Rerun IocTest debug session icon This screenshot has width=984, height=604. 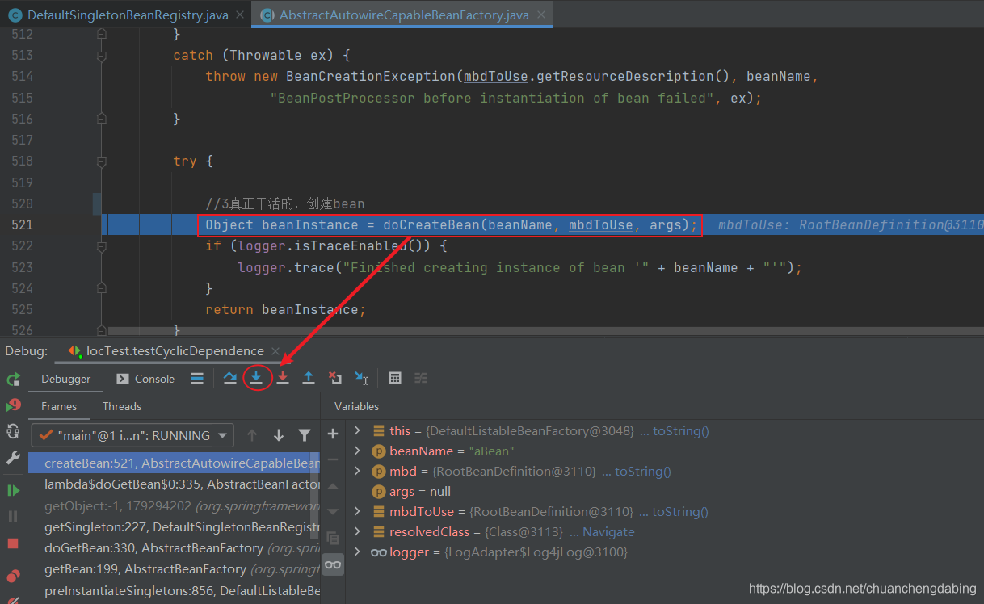(13, 380)
